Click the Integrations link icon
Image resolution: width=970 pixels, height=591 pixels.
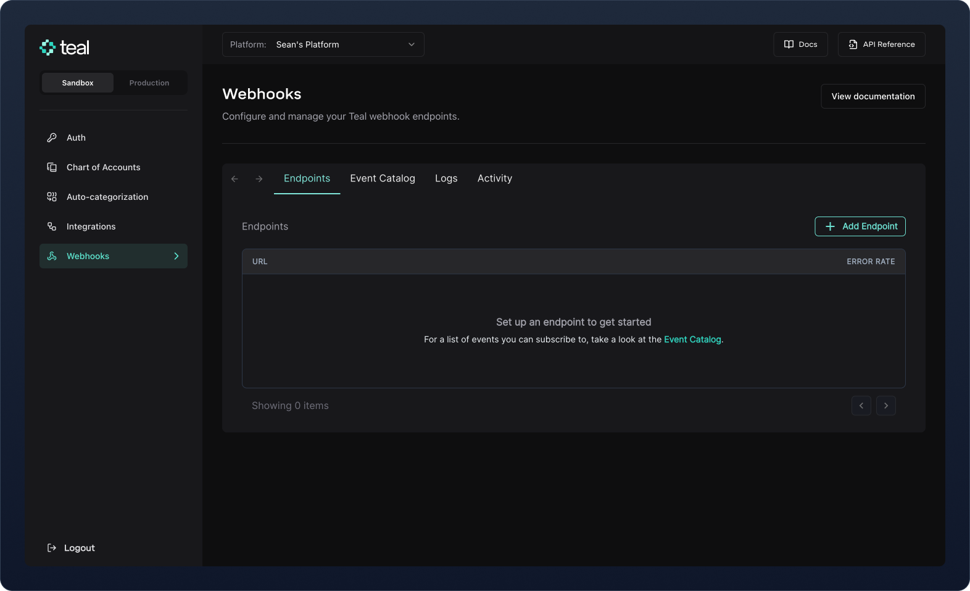pyautogui.click(x=52, y=226)
